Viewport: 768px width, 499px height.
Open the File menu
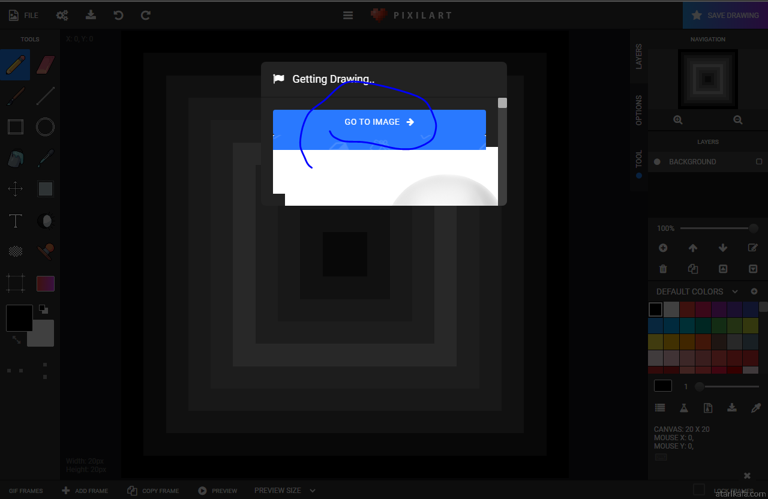point(23,16)
